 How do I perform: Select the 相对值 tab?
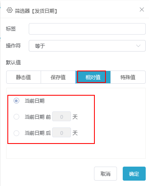(x=93, y=77)
